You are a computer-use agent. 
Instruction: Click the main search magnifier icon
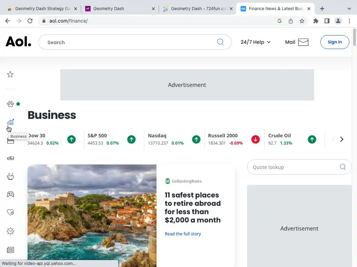click(x=220, y=42)
